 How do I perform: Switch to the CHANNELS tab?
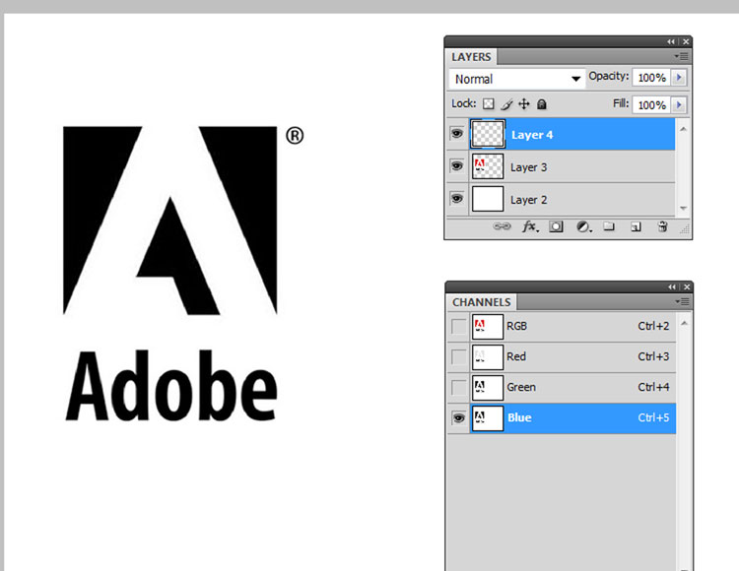pyautogui.click(x=482, y=302)
